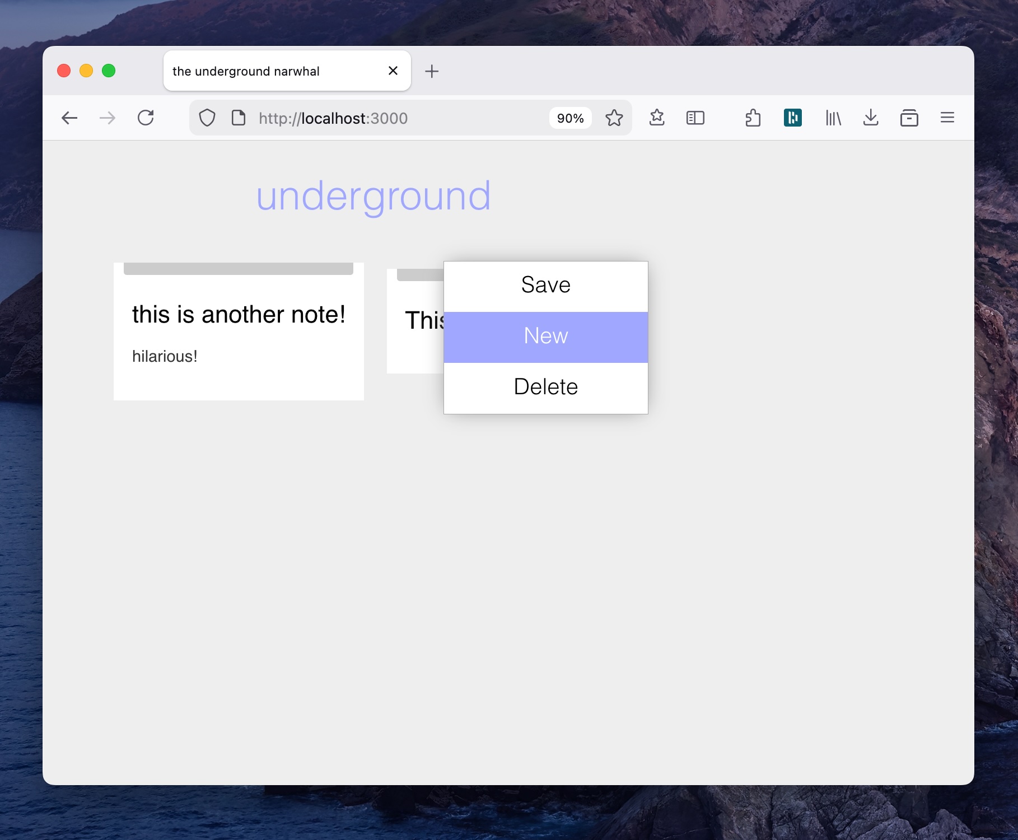Viewport: 1018px width, 840px height.
Task: Select New from the context menu
Action: click(x=545, y=337)
